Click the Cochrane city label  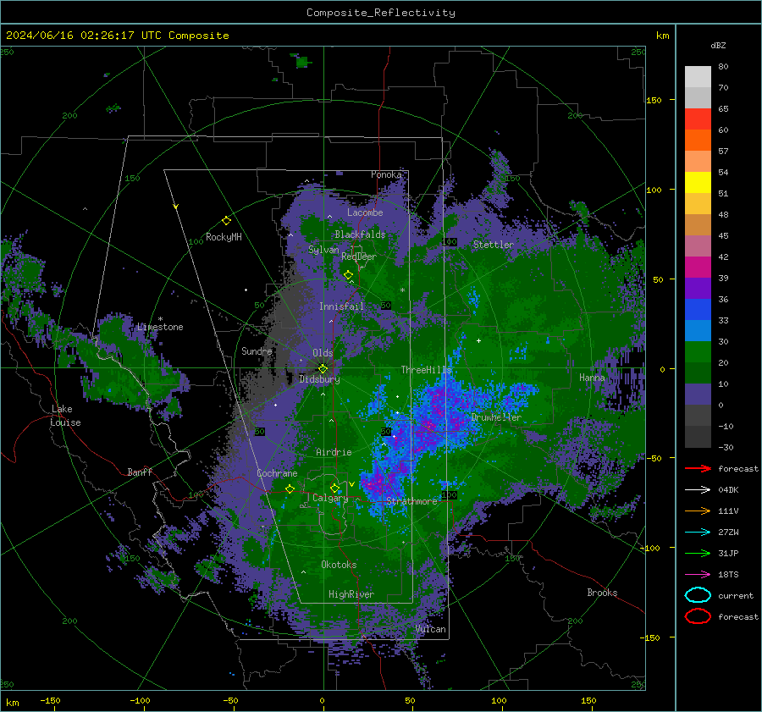click(277, 473)
